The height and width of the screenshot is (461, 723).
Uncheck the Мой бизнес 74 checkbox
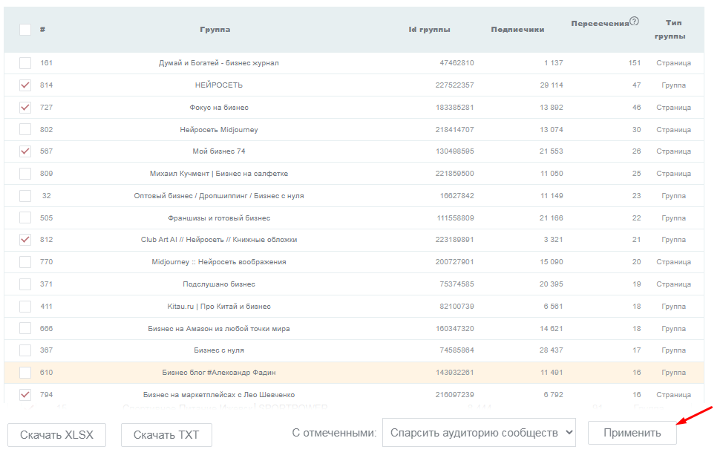point(25,151)
